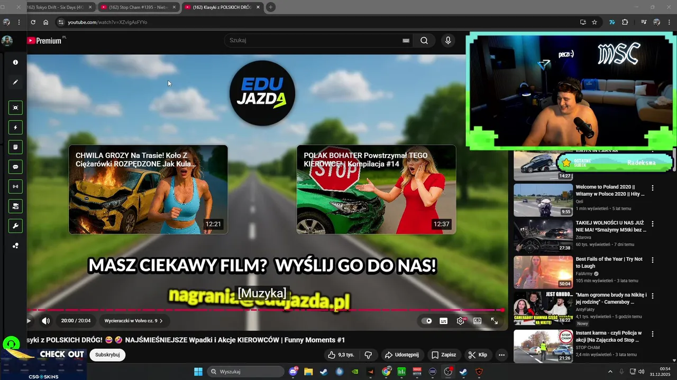Open end-screen video CHWILA GROZY Na Trasie
677x380 pixels.
coord(148,189)
